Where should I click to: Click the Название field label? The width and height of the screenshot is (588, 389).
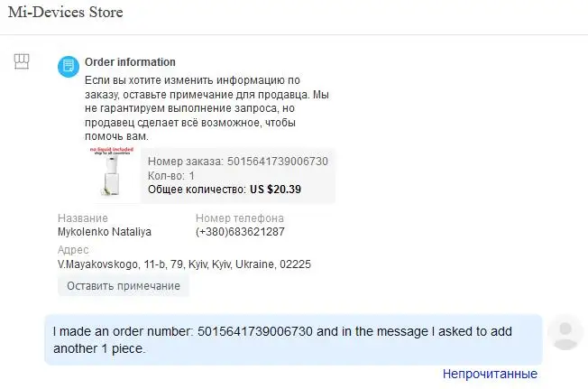tap(83, 218)
